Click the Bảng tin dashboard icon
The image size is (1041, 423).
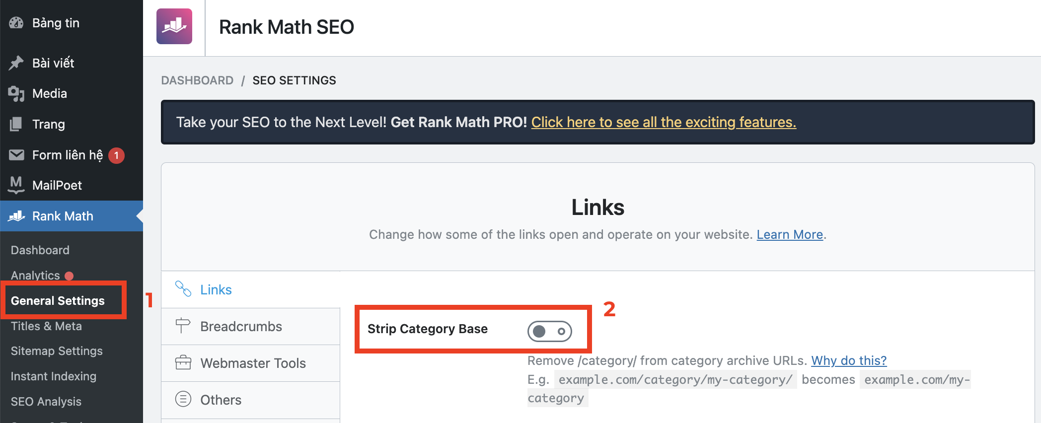click(x=16, y=23)
